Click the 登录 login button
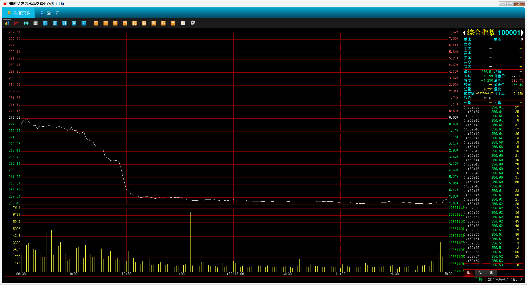The height and width of the screenshot is (285, 527). 50,13
